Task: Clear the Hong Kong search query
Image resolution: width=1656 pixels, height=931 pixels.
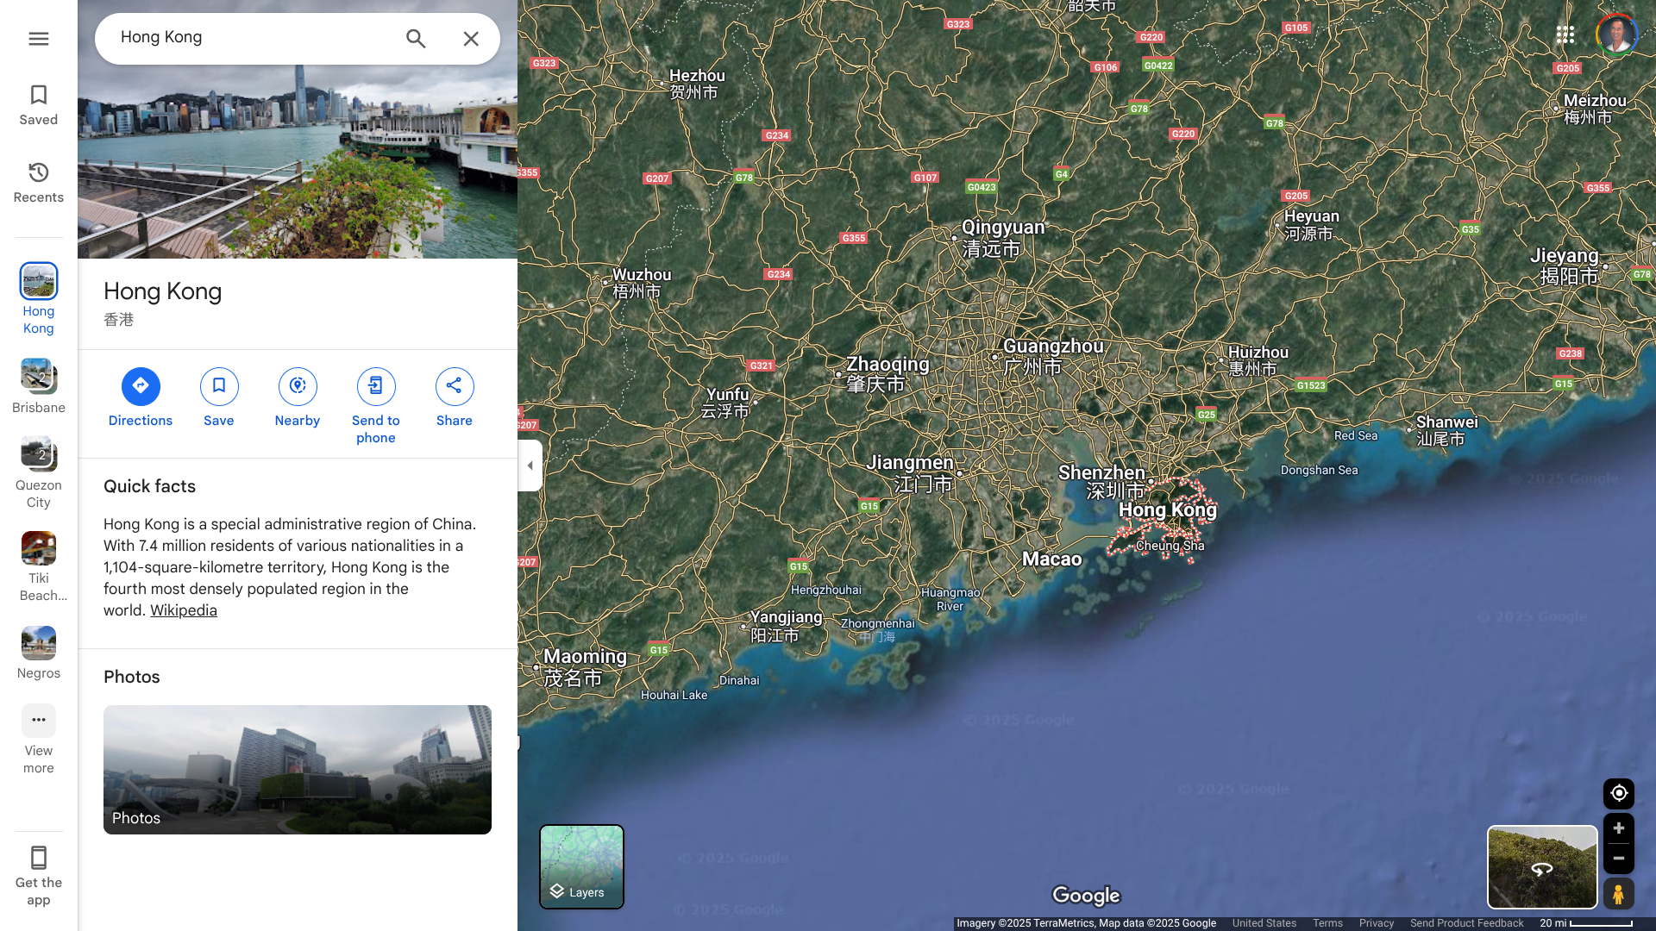Action: pos(471,39)
